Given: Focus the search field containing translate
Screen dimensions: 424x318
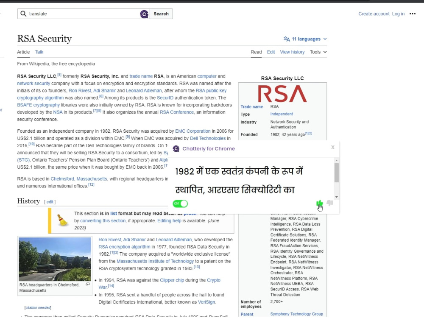Looking at the screenshot, I should click(84, 14).
